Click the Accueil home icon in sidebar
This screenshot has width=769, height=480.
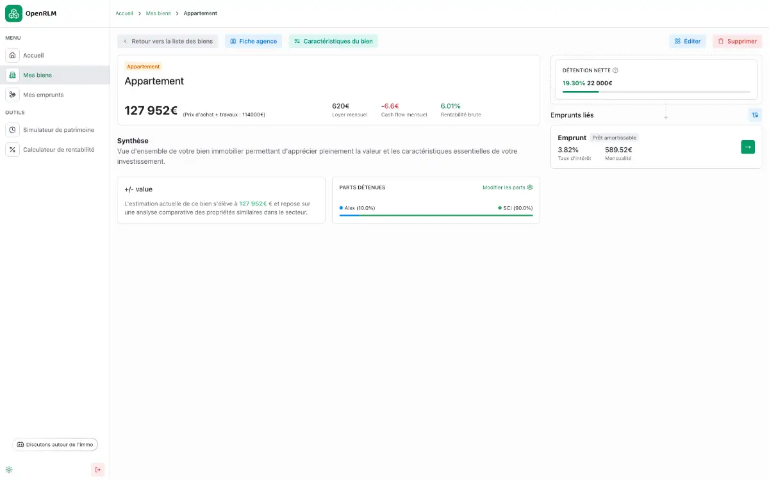13,56
